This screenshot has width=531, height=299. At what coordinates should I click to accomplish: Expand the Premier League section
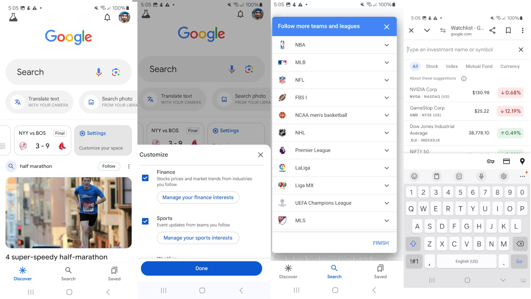pos(386,150)
